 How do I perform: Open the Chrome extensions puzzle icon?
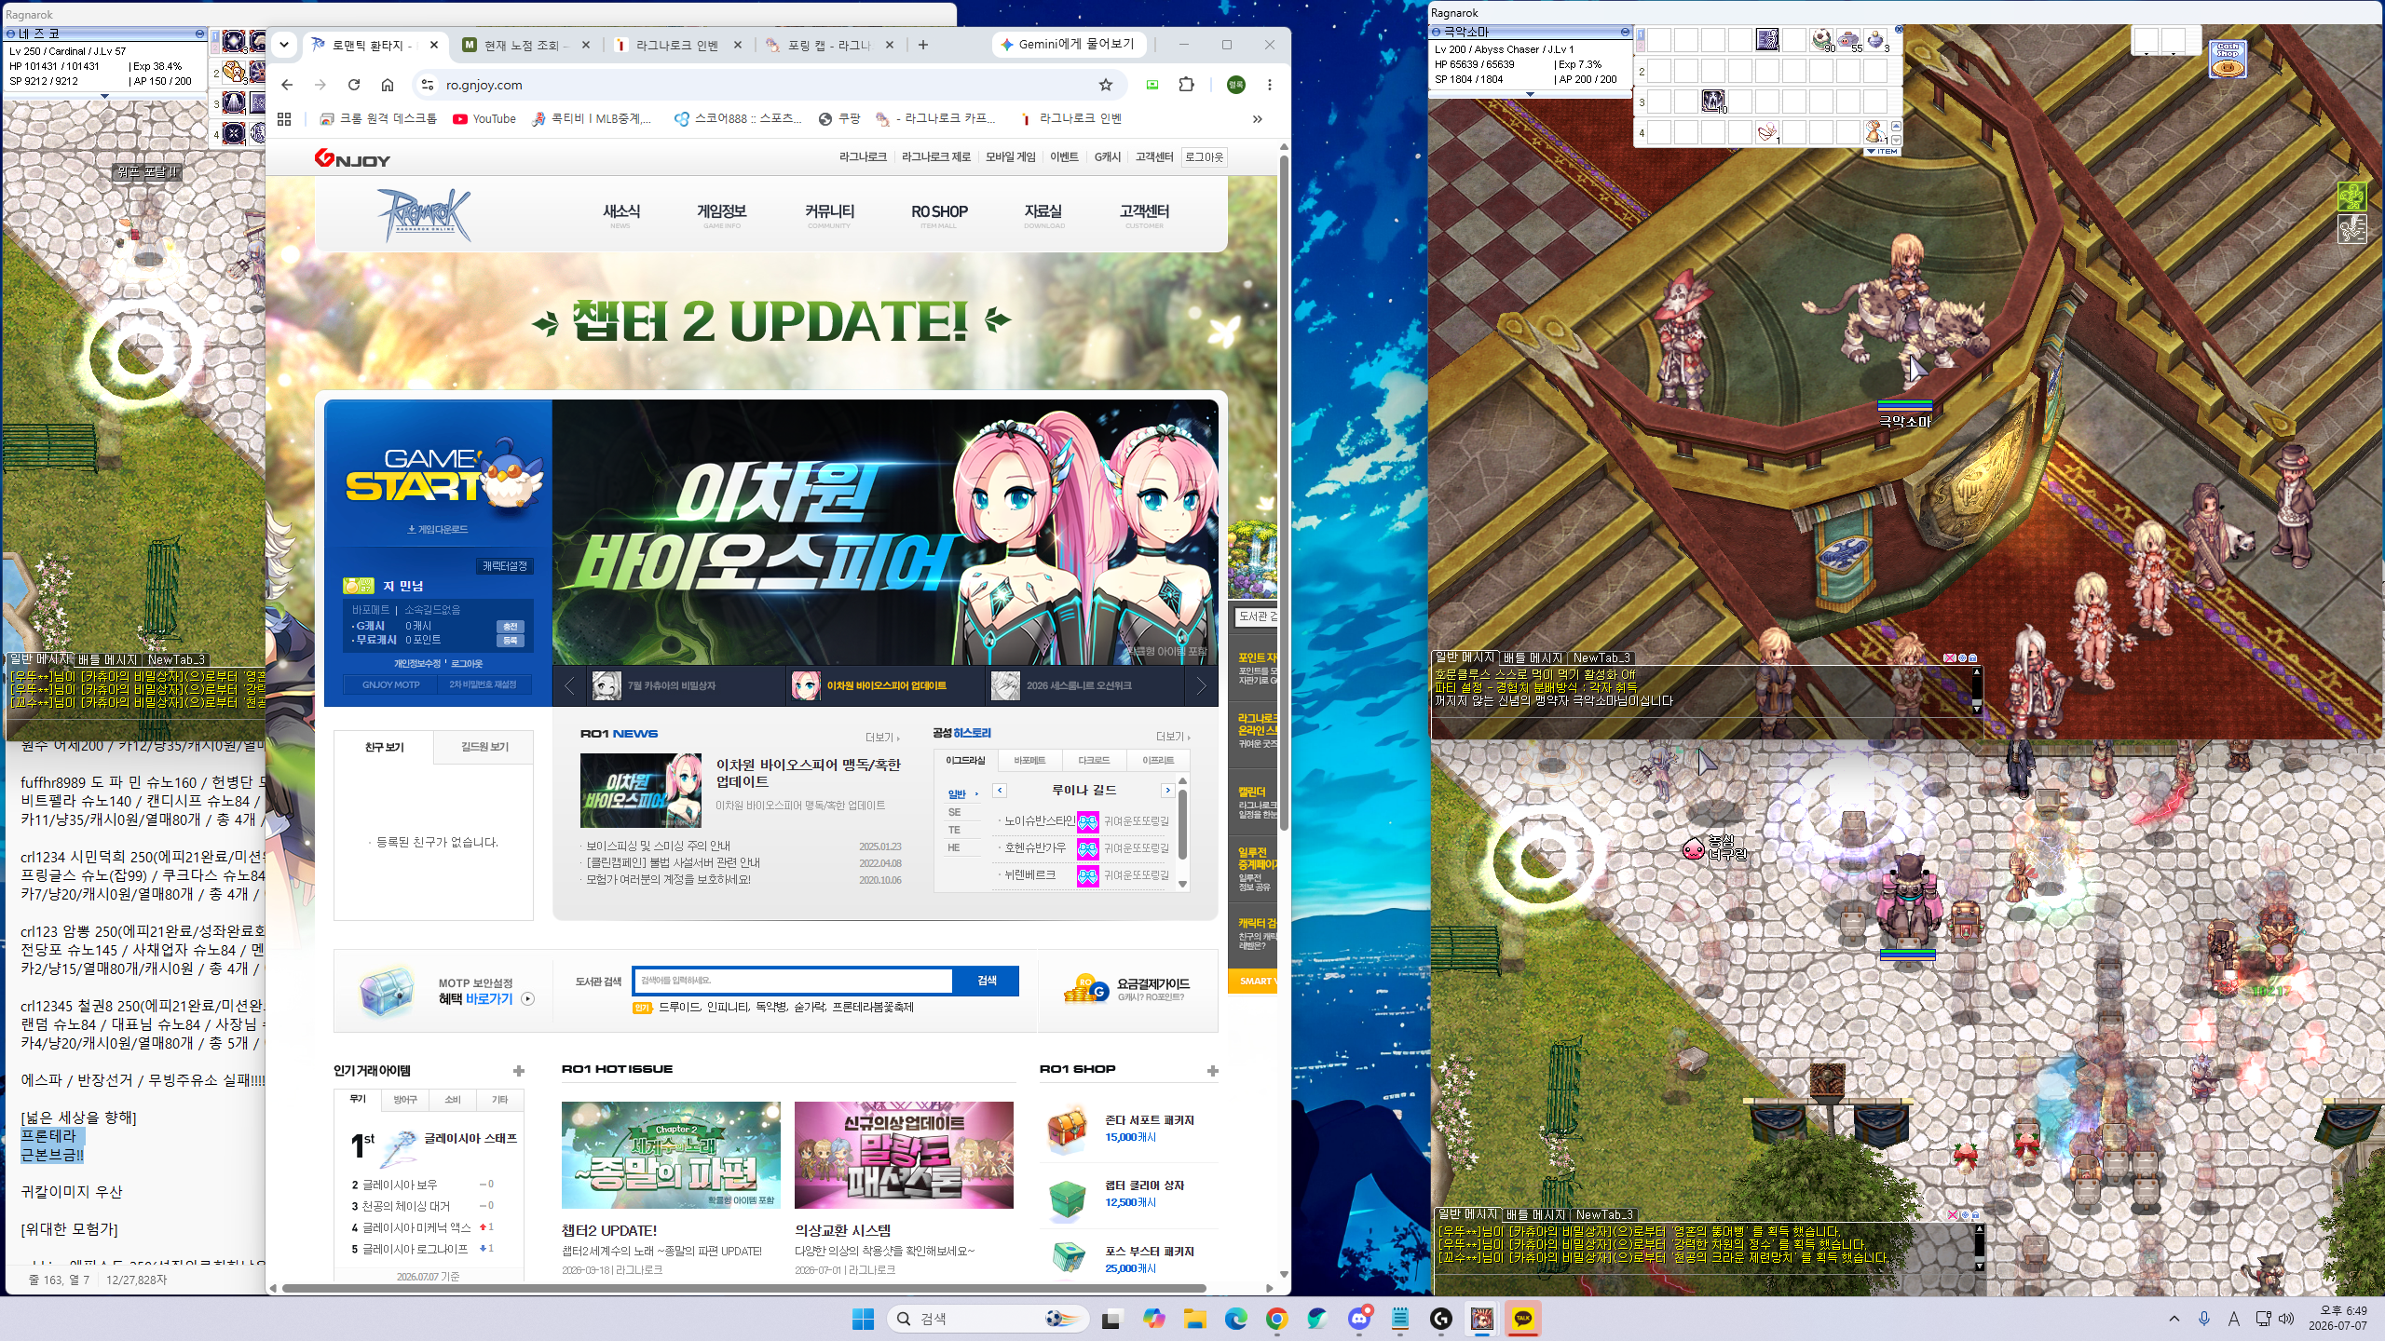coord(1186,85)
